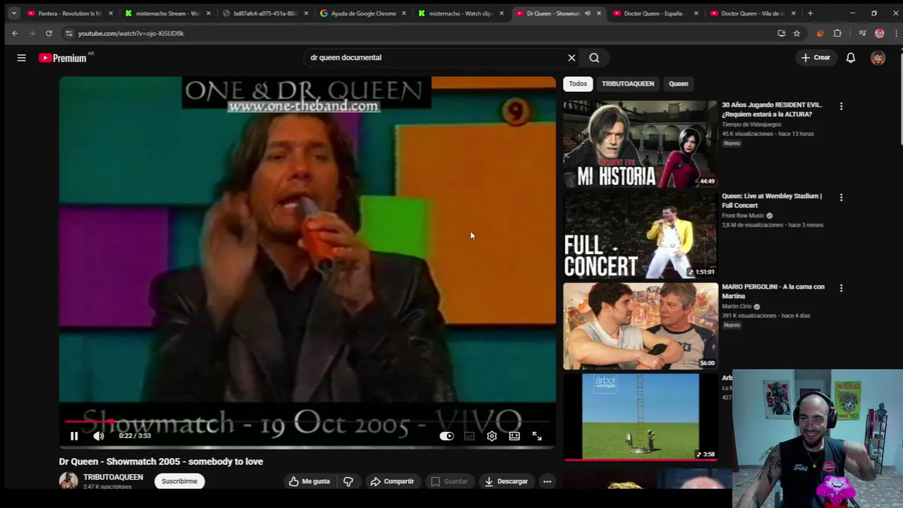Open Resident Evil MI HISTORIA video thumbnail
Image resolution: width=903 pixels, height=508 pixels.
click(x=640, y=144)
